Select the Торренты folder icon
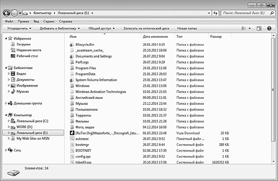The image size is (278, 181). coord(72,115)
